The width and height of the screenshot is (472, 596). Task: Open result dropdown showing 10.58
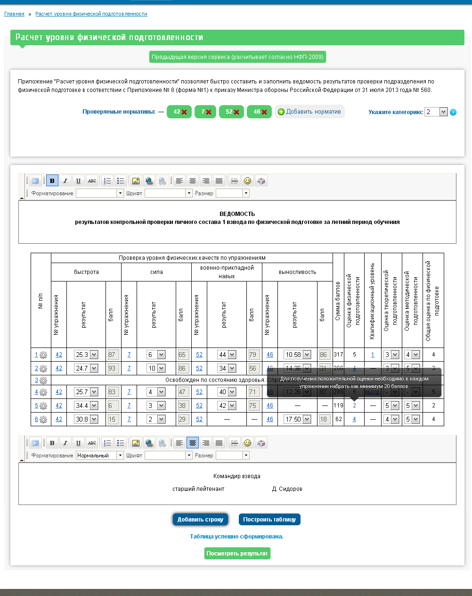tap(298, 355)
